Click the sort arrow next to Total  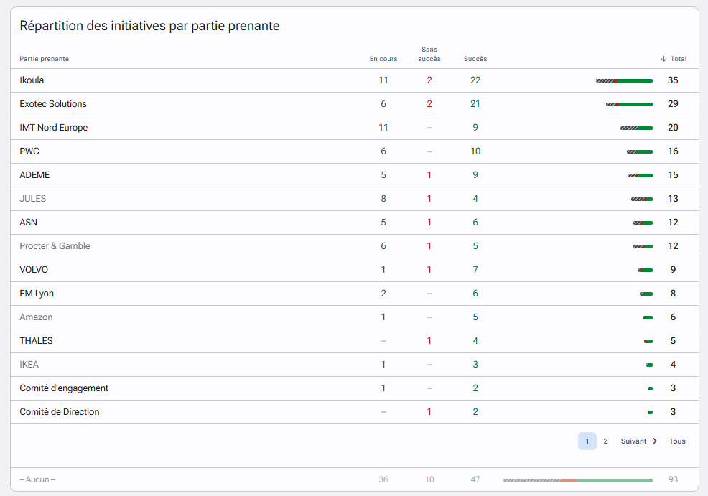(x=663, y=59)
